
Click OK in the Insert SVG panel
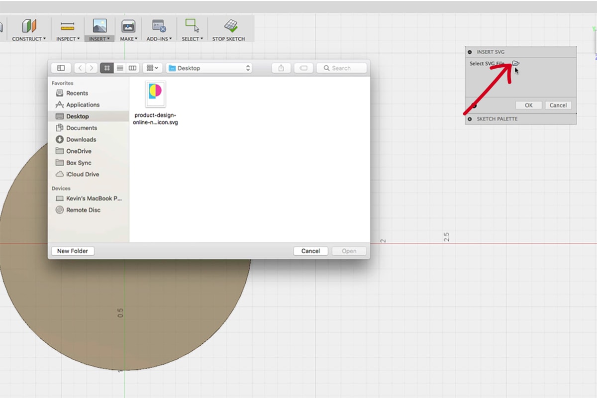coord(529,105)
